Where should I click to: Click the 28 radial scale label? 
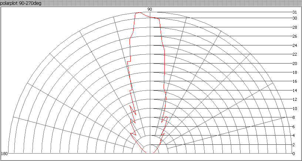[x=295, y=27]
